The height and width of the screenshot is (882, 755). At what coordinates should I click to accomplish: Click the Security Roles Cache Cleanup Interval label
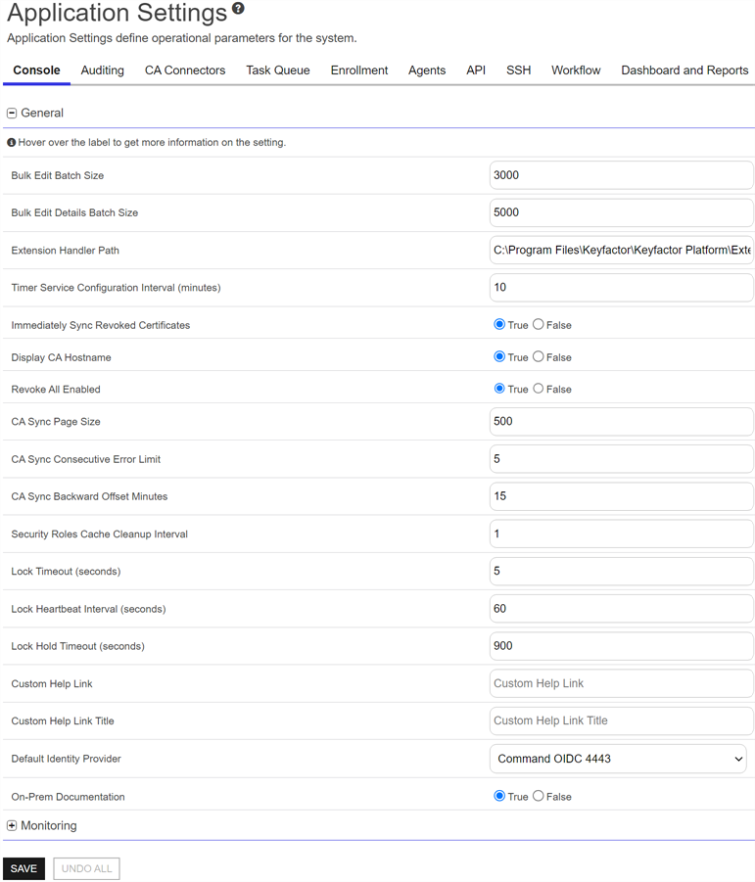(x=100, y=534)
